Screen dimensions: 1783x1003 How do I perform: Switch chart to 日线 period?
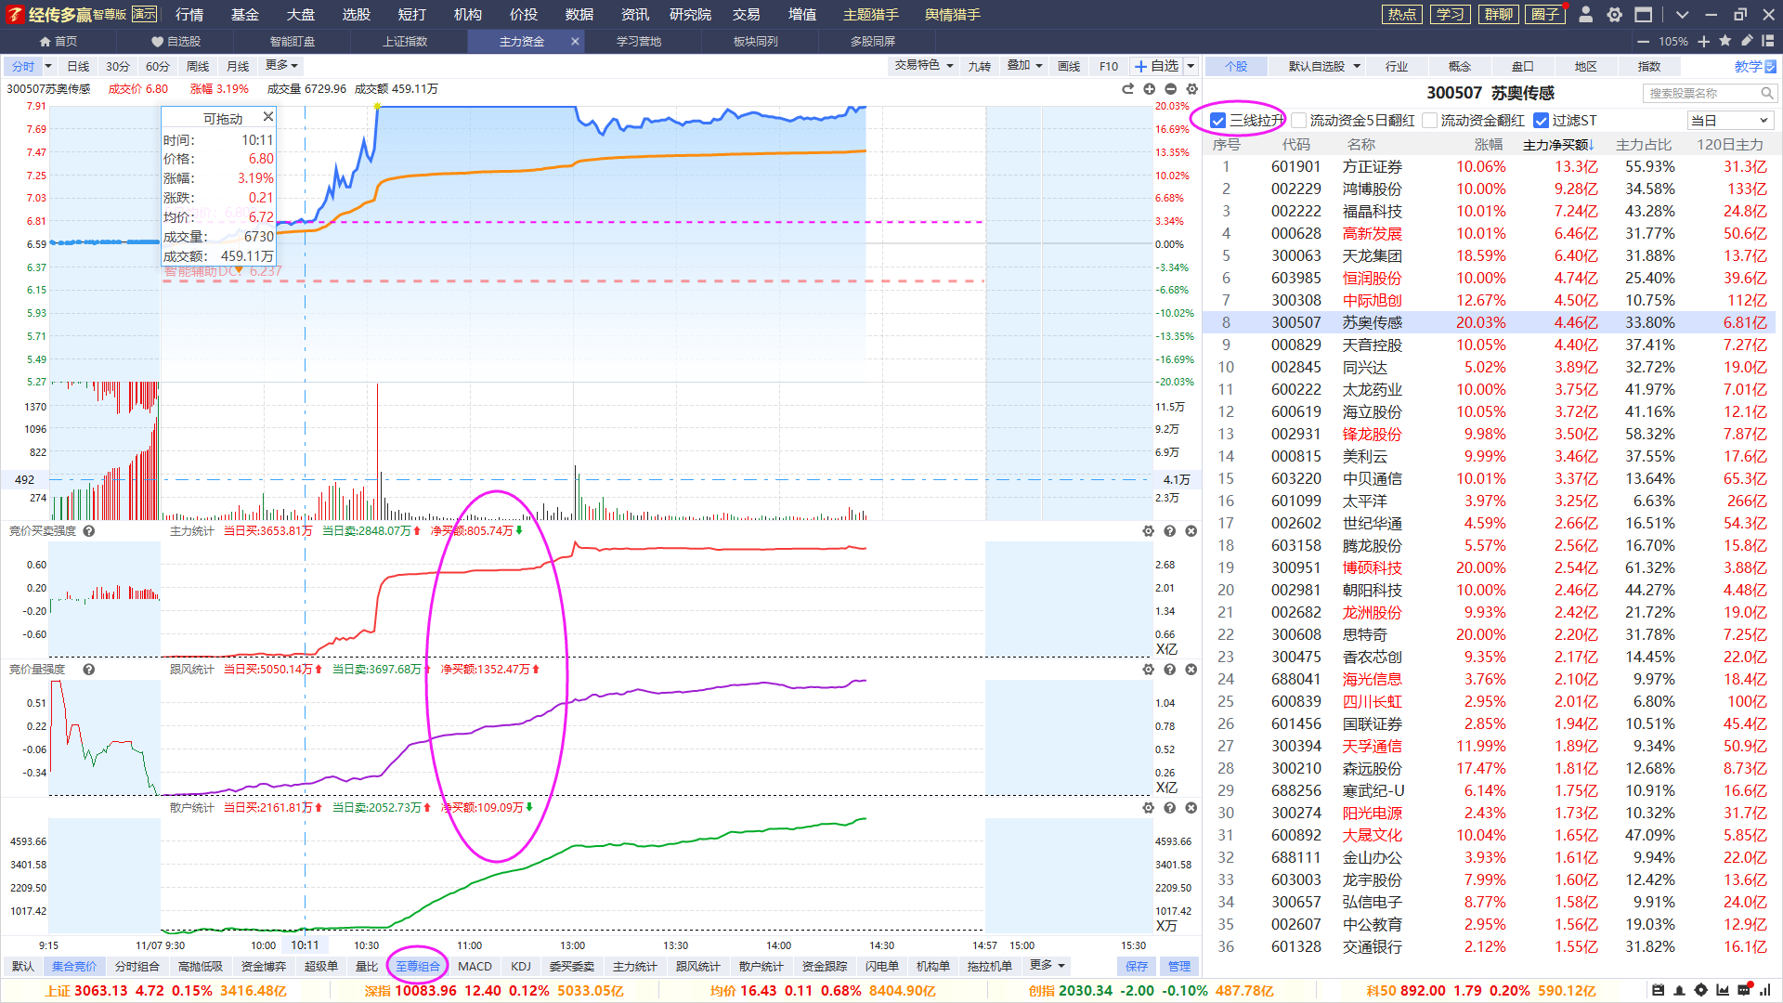78,67
